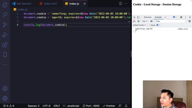
Task: Open DevTools settings gear
Action: 181,17
